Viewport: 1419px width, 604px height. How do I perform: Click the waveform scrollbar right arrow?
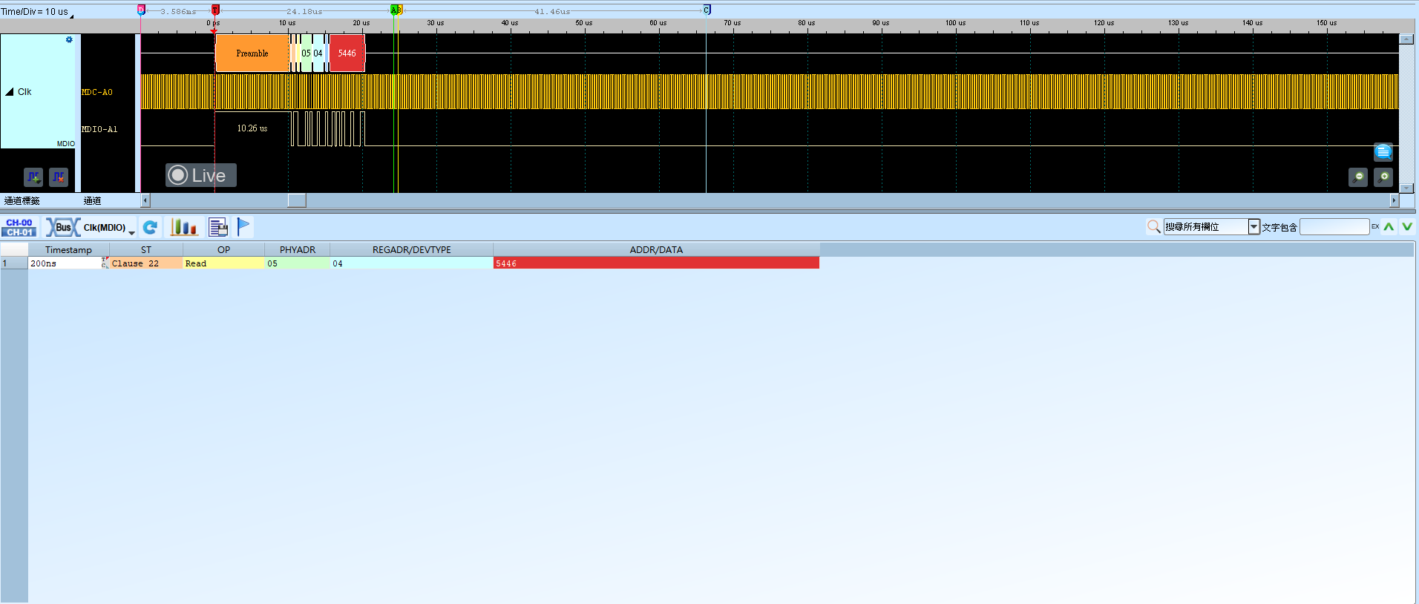1394,200
